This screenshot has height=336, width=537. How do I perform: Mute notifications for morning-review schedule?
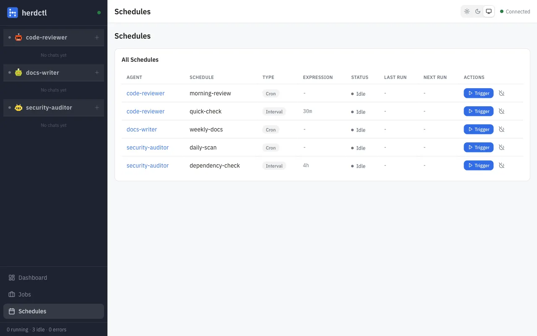502,93
